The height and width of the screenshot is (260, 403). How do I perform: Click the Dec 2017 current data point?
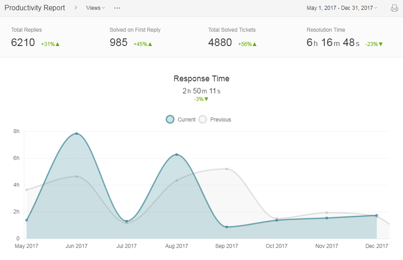(377, 215)
